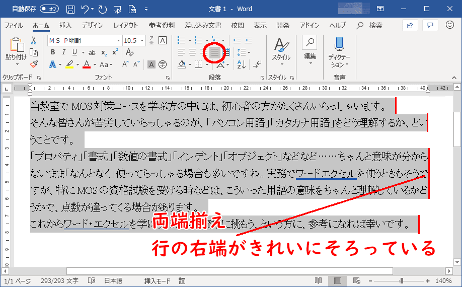Cut selection with scissors icon
The image size is (462, 287).
pos(33,40)
